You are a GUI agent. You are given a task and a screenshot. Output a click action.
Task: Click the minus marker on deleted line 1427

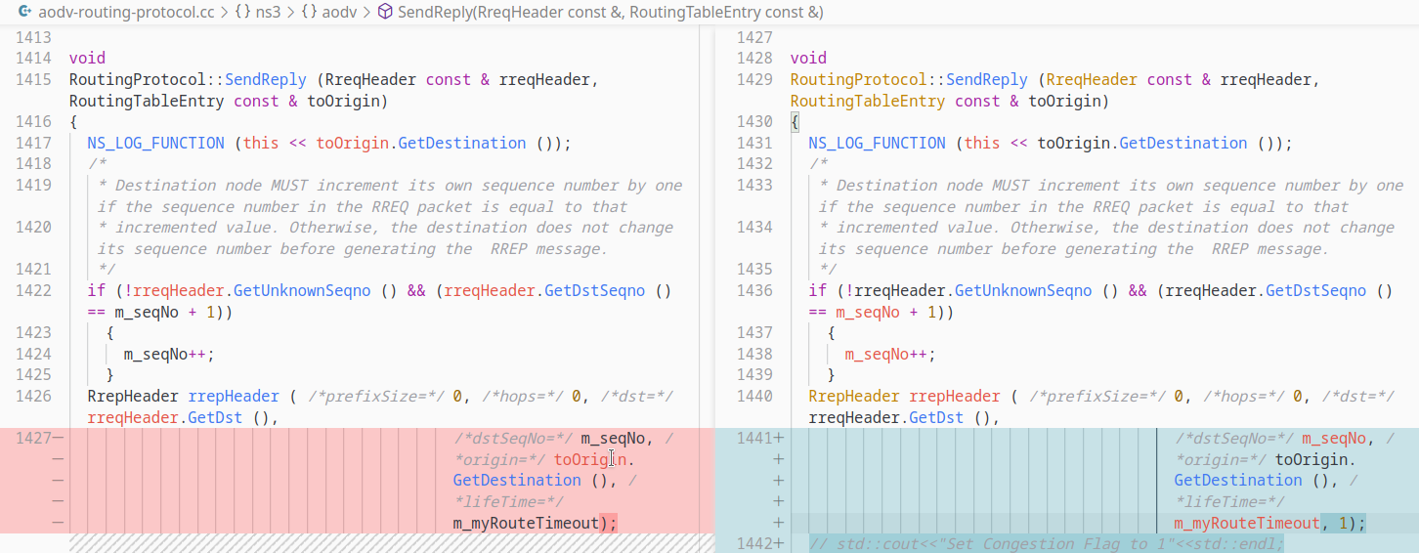pyautogui.click(x=58, y=439)
